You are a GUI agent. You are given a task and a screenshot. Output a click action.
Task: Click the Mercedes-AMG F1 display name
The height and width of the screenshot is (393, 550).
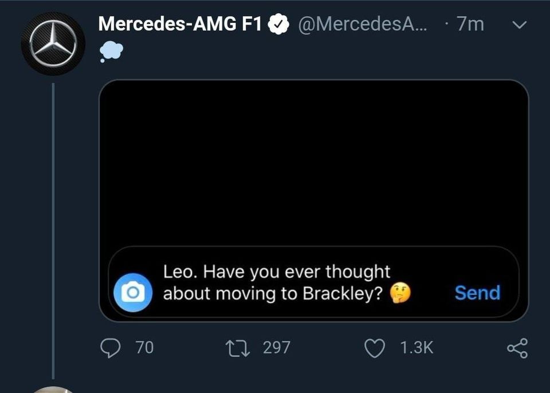click(x=180, y=24)
